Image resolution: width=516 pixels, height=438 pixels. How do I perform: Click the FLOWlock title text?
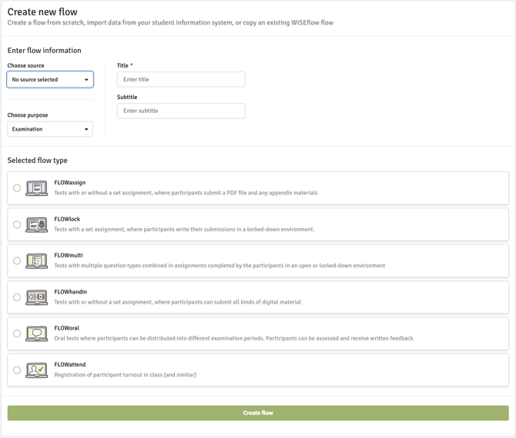coord(67,219)
